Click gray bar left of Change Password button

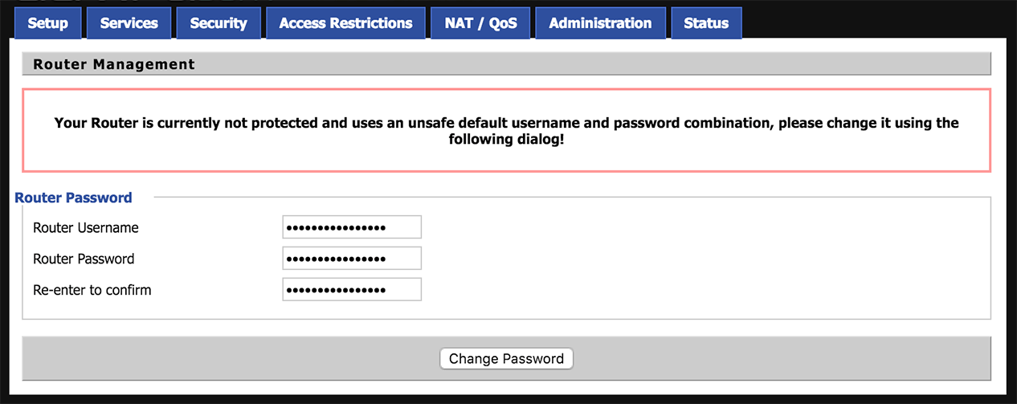coord(225,358)
